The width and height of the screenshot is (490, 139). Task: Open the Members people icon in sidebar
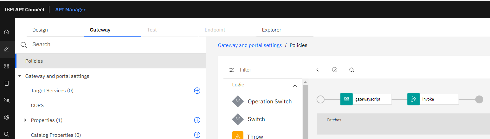pos(7,100)
